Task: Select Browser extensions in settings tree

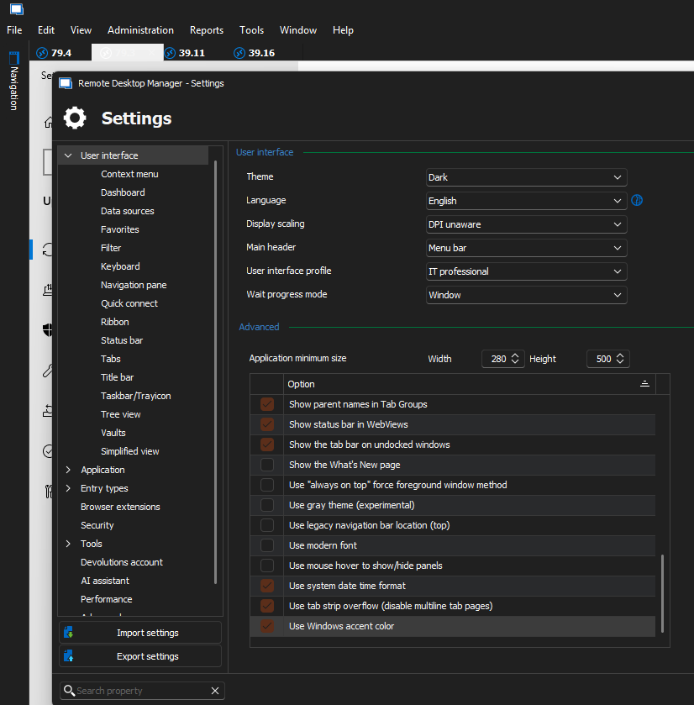Action: click(x=120, y=507)
